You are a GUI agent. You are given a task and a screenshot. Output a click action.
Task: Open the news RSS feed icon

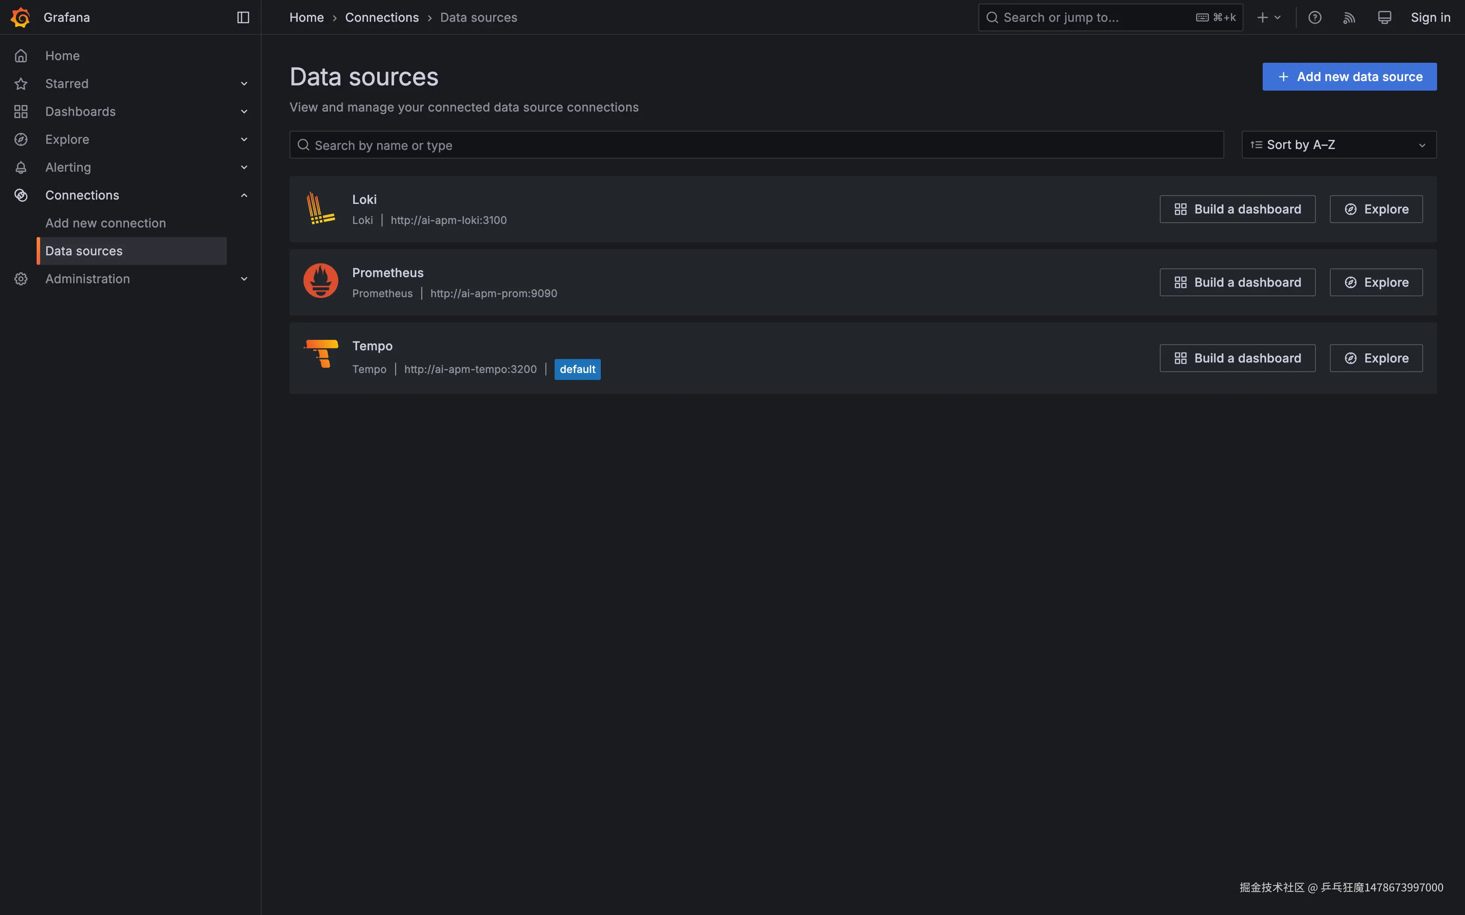point(1349,17)
